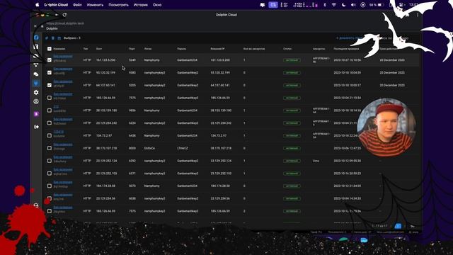Click the battery indicator in menu bar

pos(377,5)
